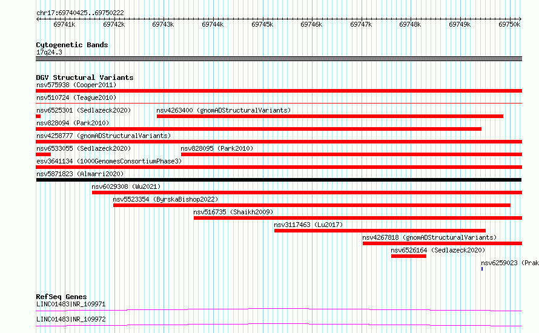
Task: Click the 69748k ruler tick label
Action: point(410,24)
